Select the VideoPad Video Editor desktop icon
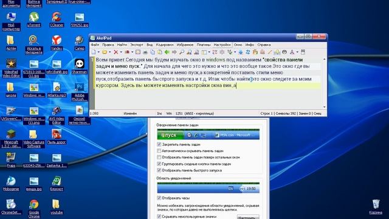Screen dimensions: 389x219 pyautogui.click(x=11, y=68)
